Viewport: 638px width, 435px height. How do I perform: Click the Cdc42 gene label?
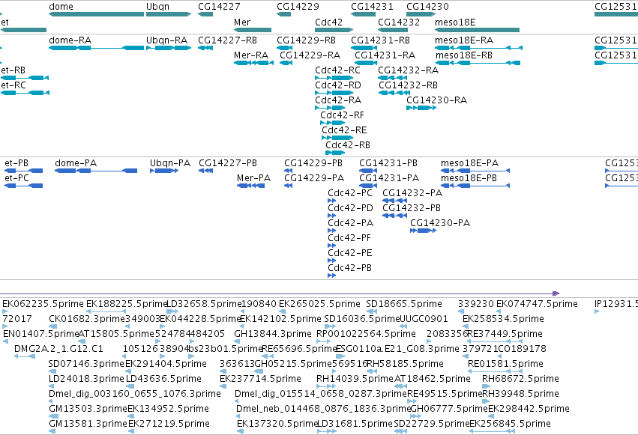click(329, 22)
